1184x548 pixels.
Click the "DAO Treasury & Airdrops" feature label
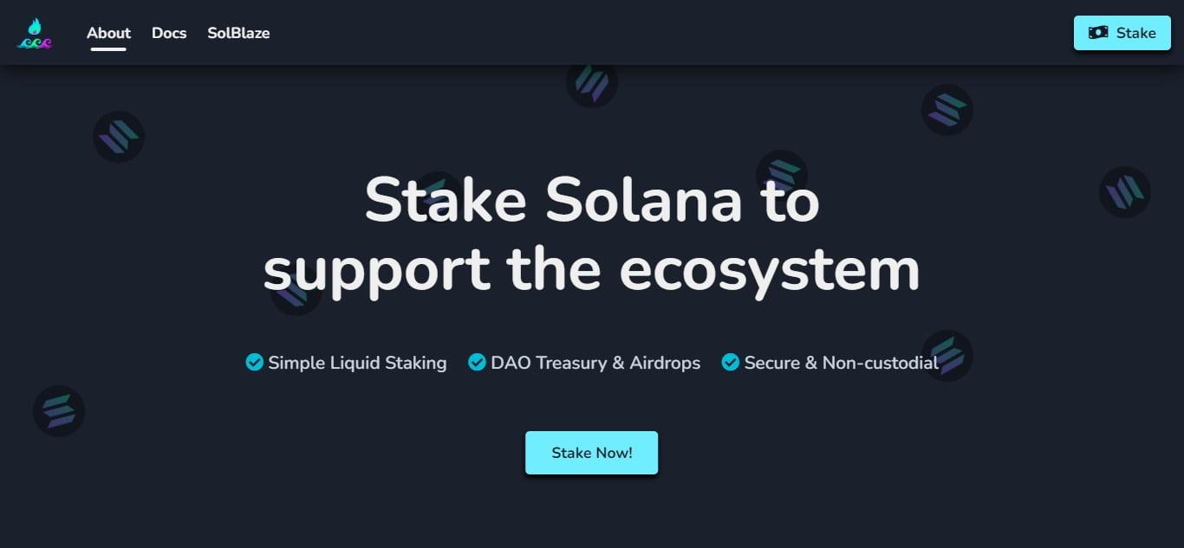(x=595, y=363)
